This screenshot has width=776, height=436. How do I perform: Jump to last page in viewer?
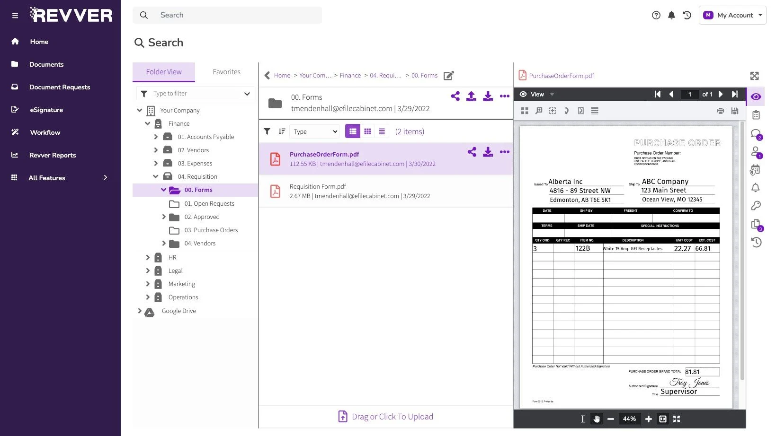click(734, 94)
